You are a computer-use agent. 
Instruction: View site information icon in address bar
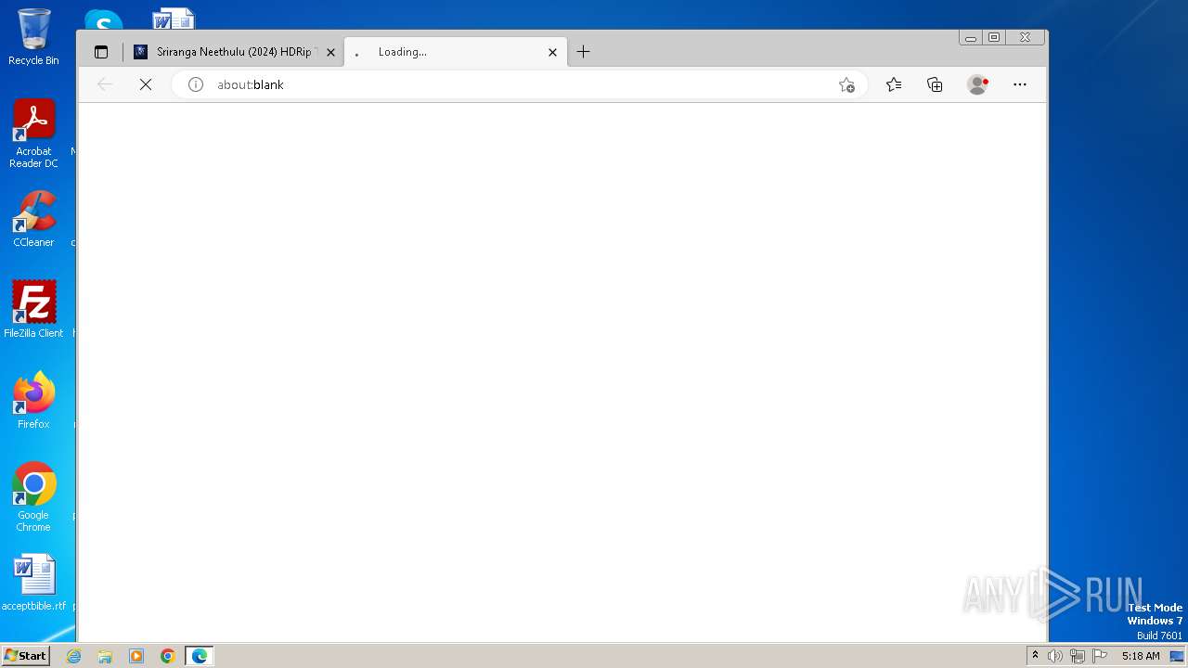(x=196, y=84)
